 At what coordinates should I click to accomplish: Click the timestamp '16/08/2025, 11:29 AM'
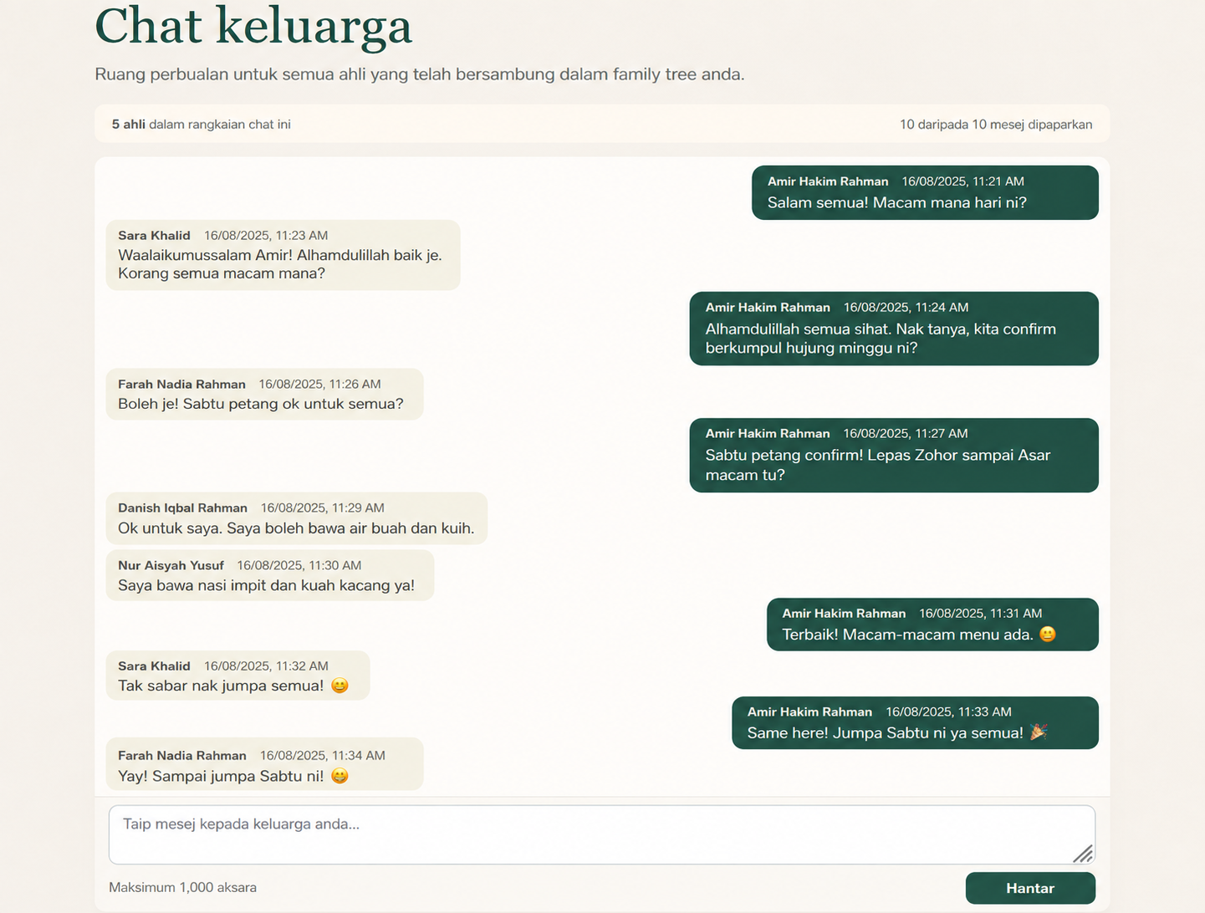(323, 508)
